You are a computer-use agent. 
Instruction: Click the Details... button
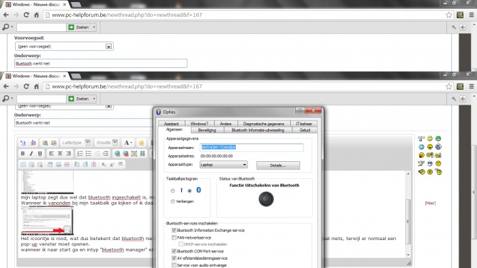[278, 165]
